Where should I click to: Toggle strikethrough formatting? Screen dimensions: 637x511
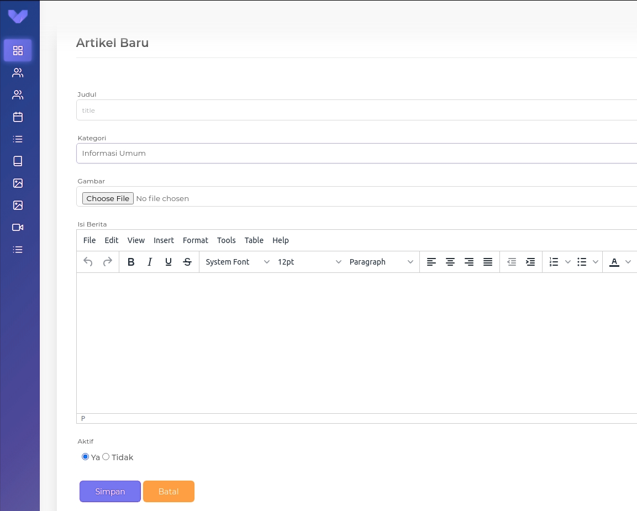click(x=187, y=262)
